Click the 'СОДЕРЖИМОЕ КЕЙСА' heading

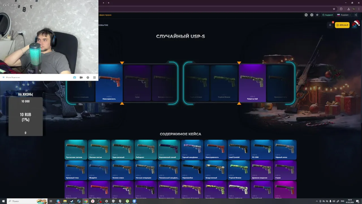point(180,134)
